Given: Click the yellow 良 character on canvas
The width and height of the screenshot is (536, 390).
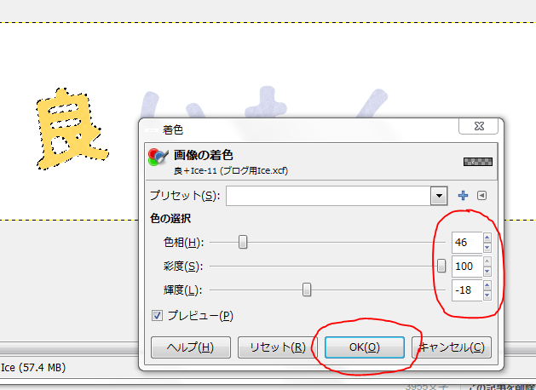Looking at the screenshot, I should pos(71,129).
